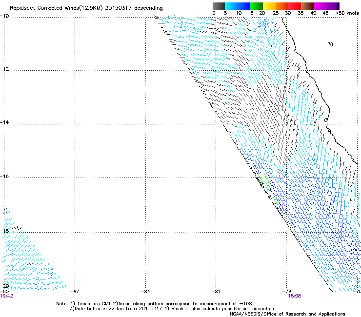
Task: Click the -14 latitude axis label
Action: click(4, 122)
